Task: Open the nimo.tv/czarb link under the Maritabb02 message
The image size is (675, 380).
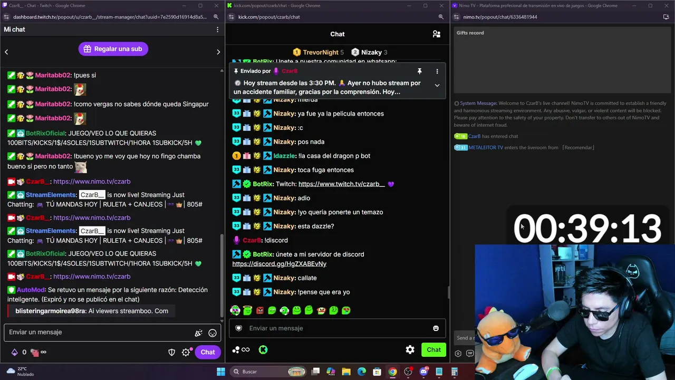Action: [92, 181]
